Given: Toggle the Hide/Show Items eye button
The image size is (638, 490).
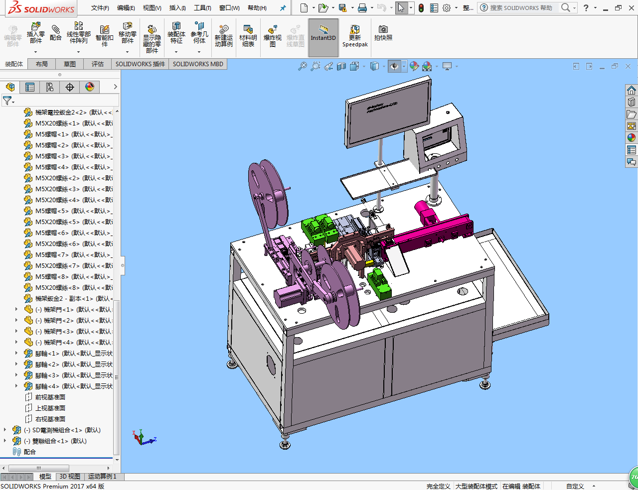Looking at the screenshot, I should click(394, 66).
